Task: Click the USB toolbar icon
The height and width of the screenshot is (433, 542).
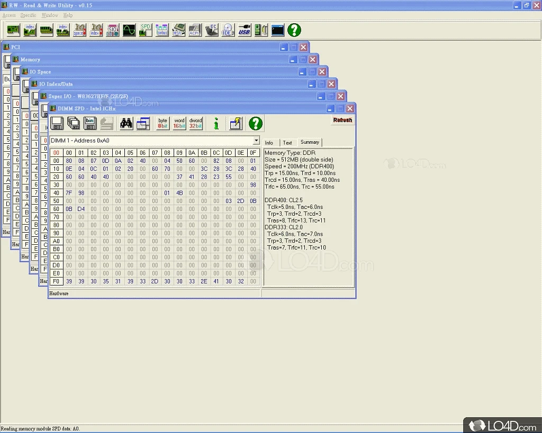Action: [x=244, y=30]
